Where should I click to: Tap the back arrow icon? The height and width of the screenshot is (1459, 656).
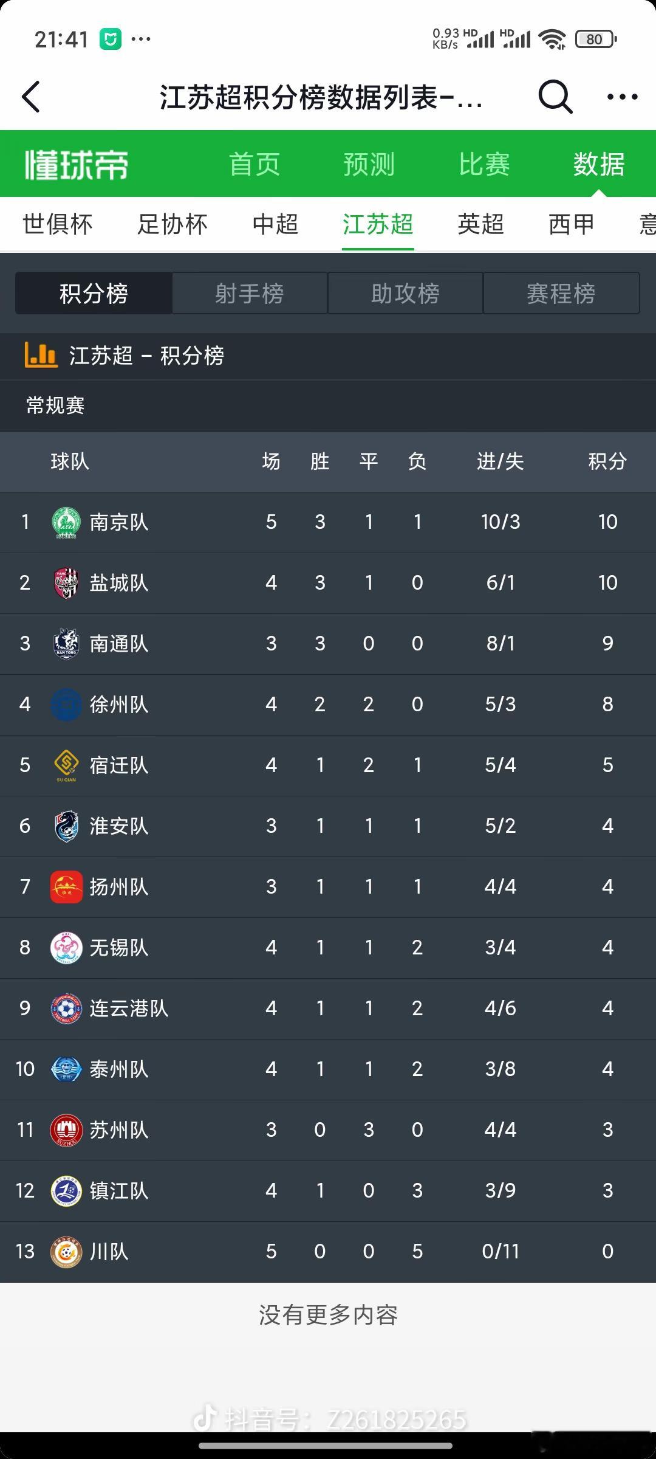tap(30, 97)
